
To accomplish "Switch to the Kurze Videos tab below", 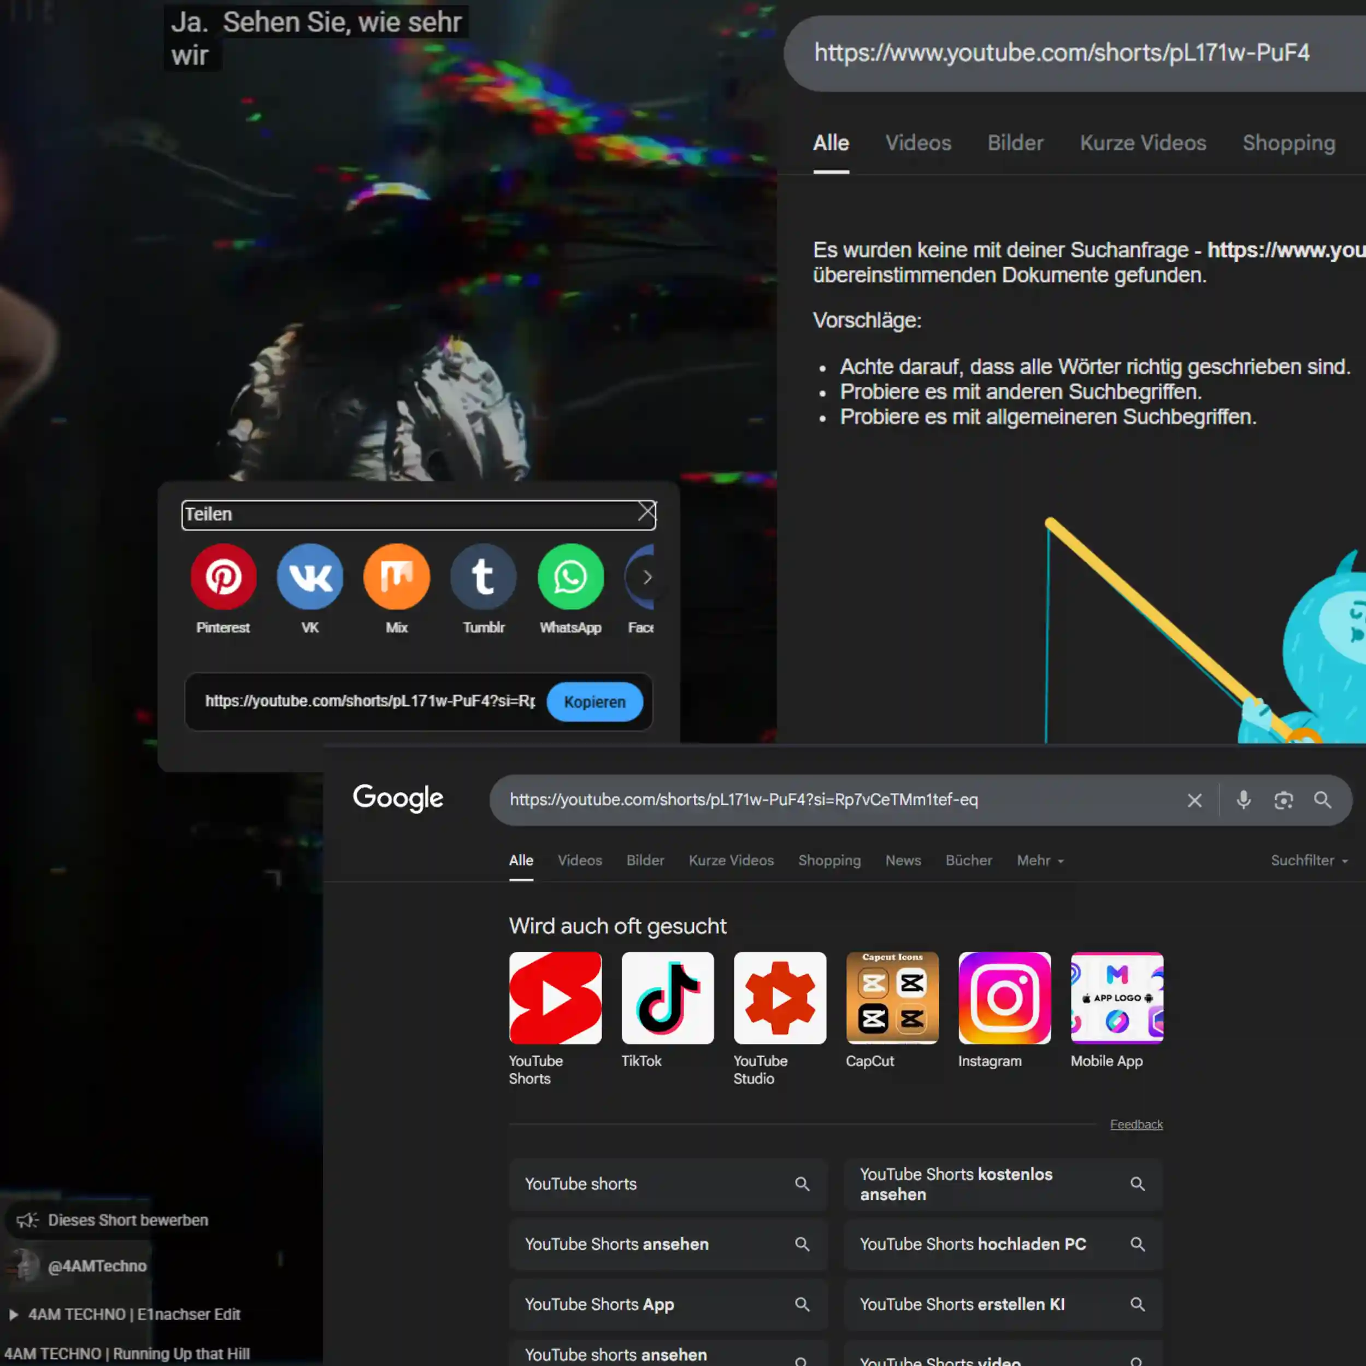I will [731, 861].
